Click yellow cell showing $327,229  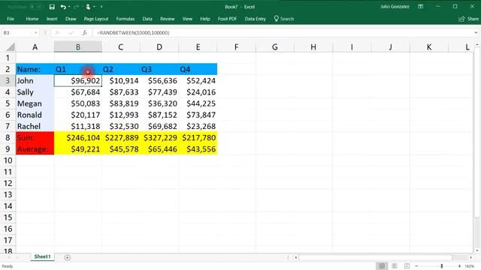(159, 138)
